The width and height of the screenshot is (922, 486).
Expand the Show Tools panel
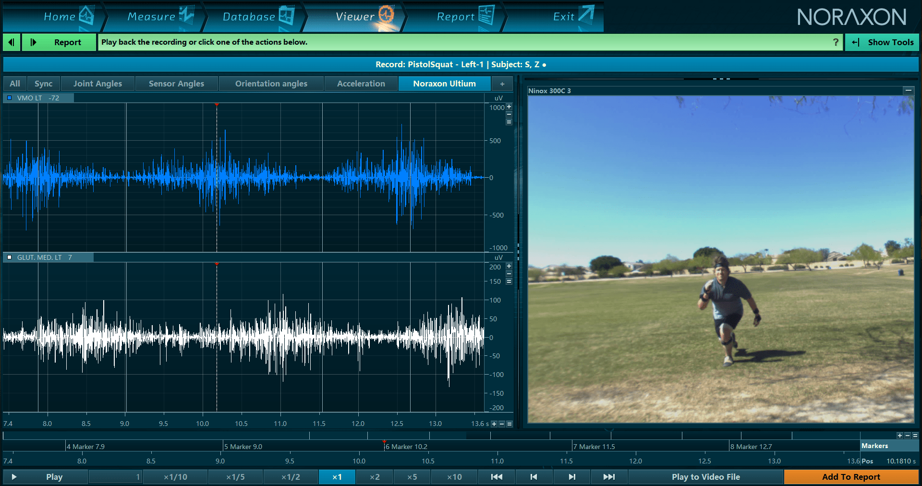(x=882, y=42)
